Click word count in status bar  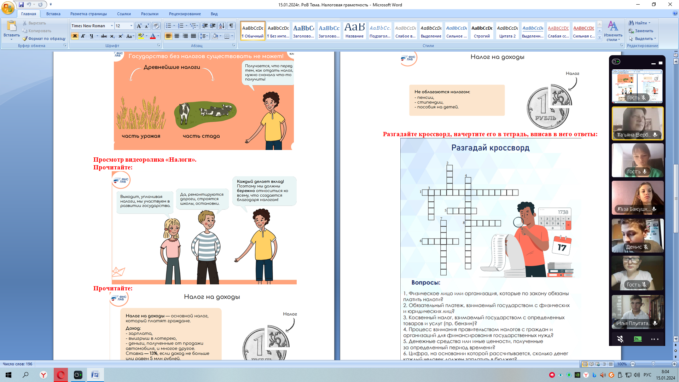click(18, 364)
